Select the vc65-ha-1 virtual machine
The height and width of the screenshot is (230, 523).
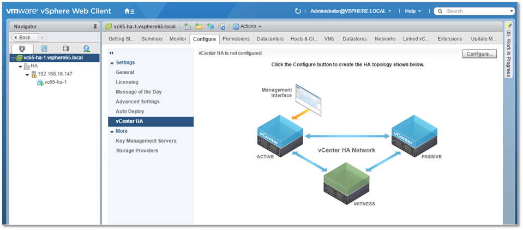pyautogui.click(x=56, y=82)
